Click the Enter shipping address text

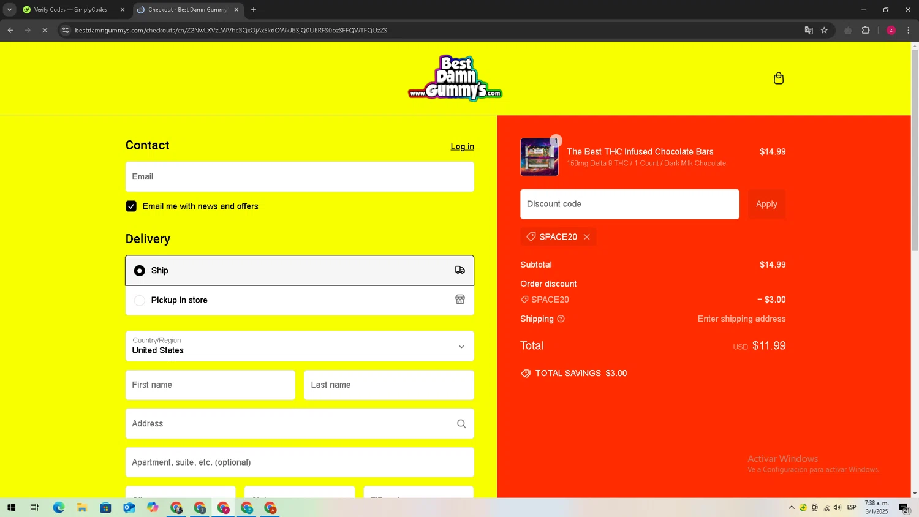[x=741, y=319]
